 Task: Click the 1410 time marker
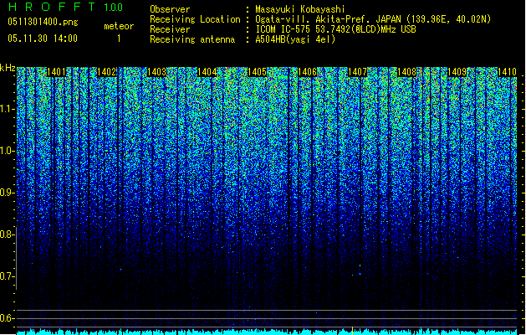507,72
